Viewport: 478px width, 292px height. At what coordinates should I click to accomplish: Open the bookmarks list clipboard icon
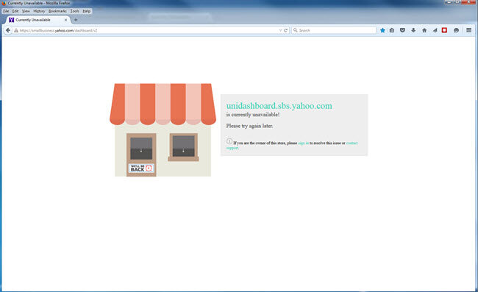tap(392, 30)
